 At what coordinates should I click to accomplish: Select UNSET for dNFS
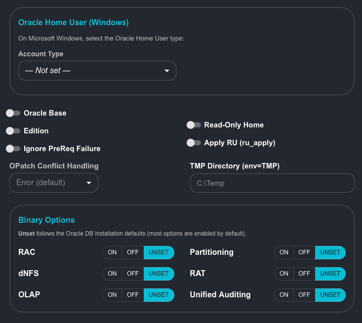159,274
